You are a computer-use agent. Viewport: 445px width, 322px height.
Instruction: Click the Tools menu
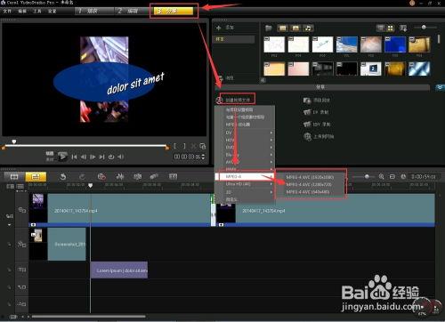pyautogui.click(x=37, y=11)
